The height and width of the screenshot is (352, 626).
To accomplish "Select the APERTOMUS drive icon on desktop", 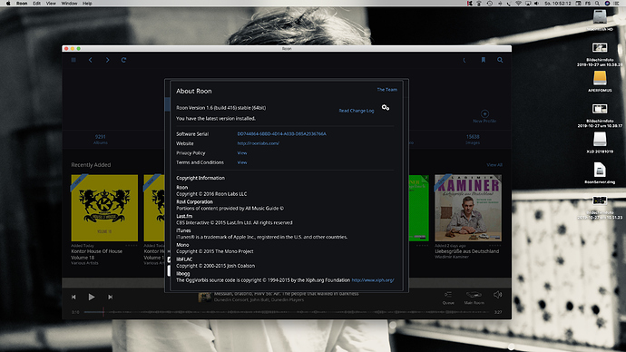I will tap(600, 78).
